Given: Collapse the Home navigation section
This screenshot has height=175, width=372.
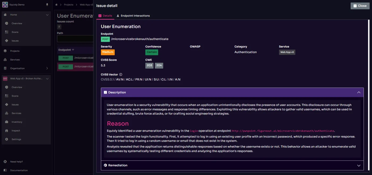Looking at the screenshot, I should pyautogui.click(x=48, y=15).
